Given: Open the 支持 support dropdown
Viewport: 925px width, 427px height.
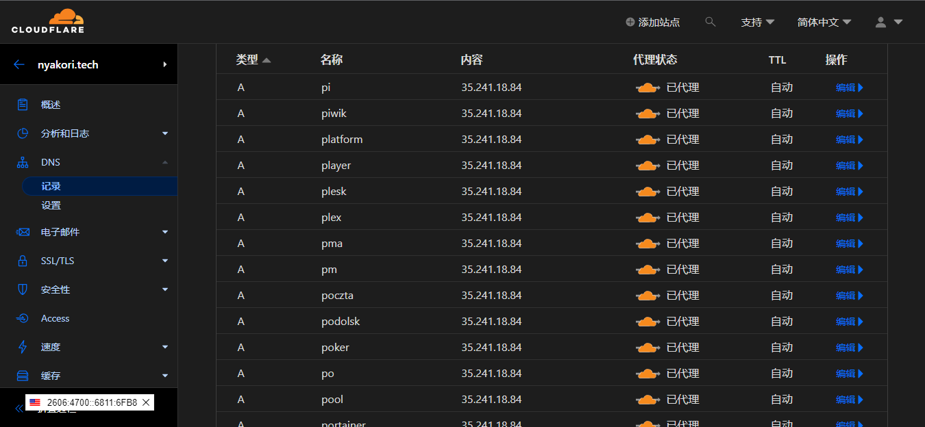Looking at the screenshot, I should (758, 22).
